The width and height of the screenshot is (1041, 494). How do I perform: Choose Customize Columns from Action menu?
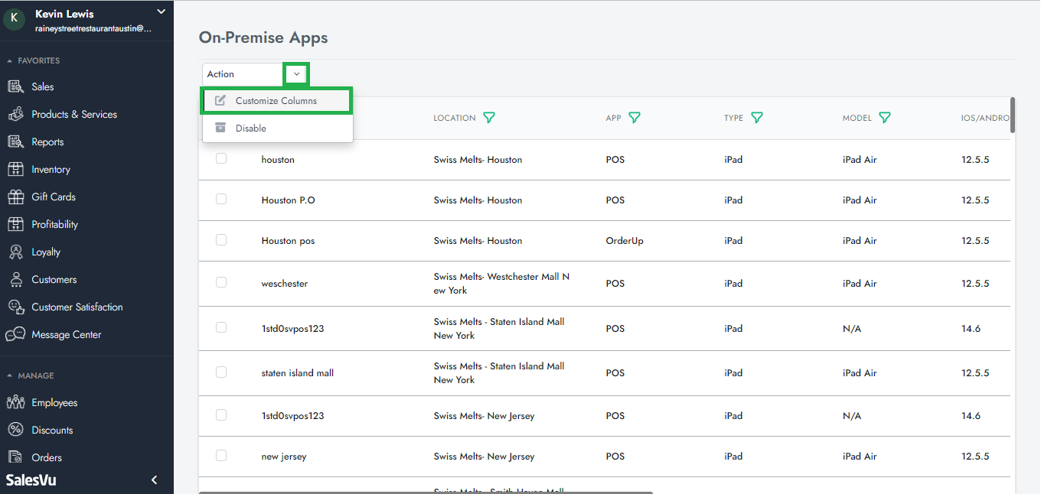276,101
